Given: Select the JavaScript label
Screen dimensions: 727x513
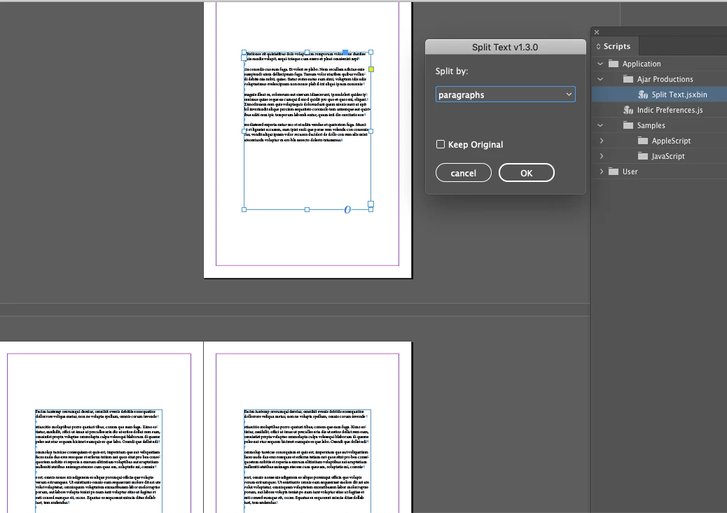Looking at the screenshot, I should tap(668, 156).
